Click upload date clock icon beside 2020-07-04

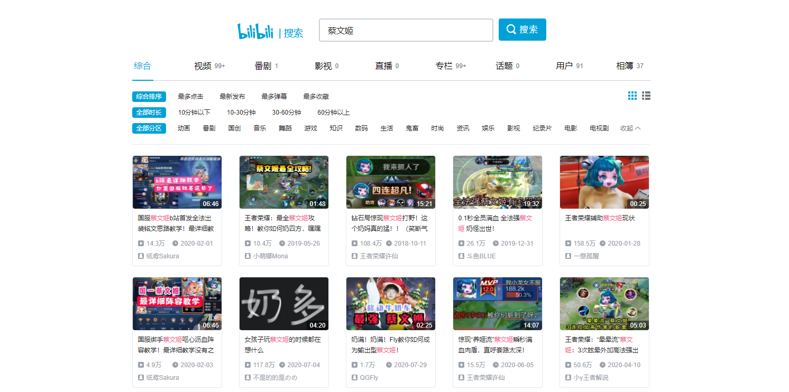(282, 365)
